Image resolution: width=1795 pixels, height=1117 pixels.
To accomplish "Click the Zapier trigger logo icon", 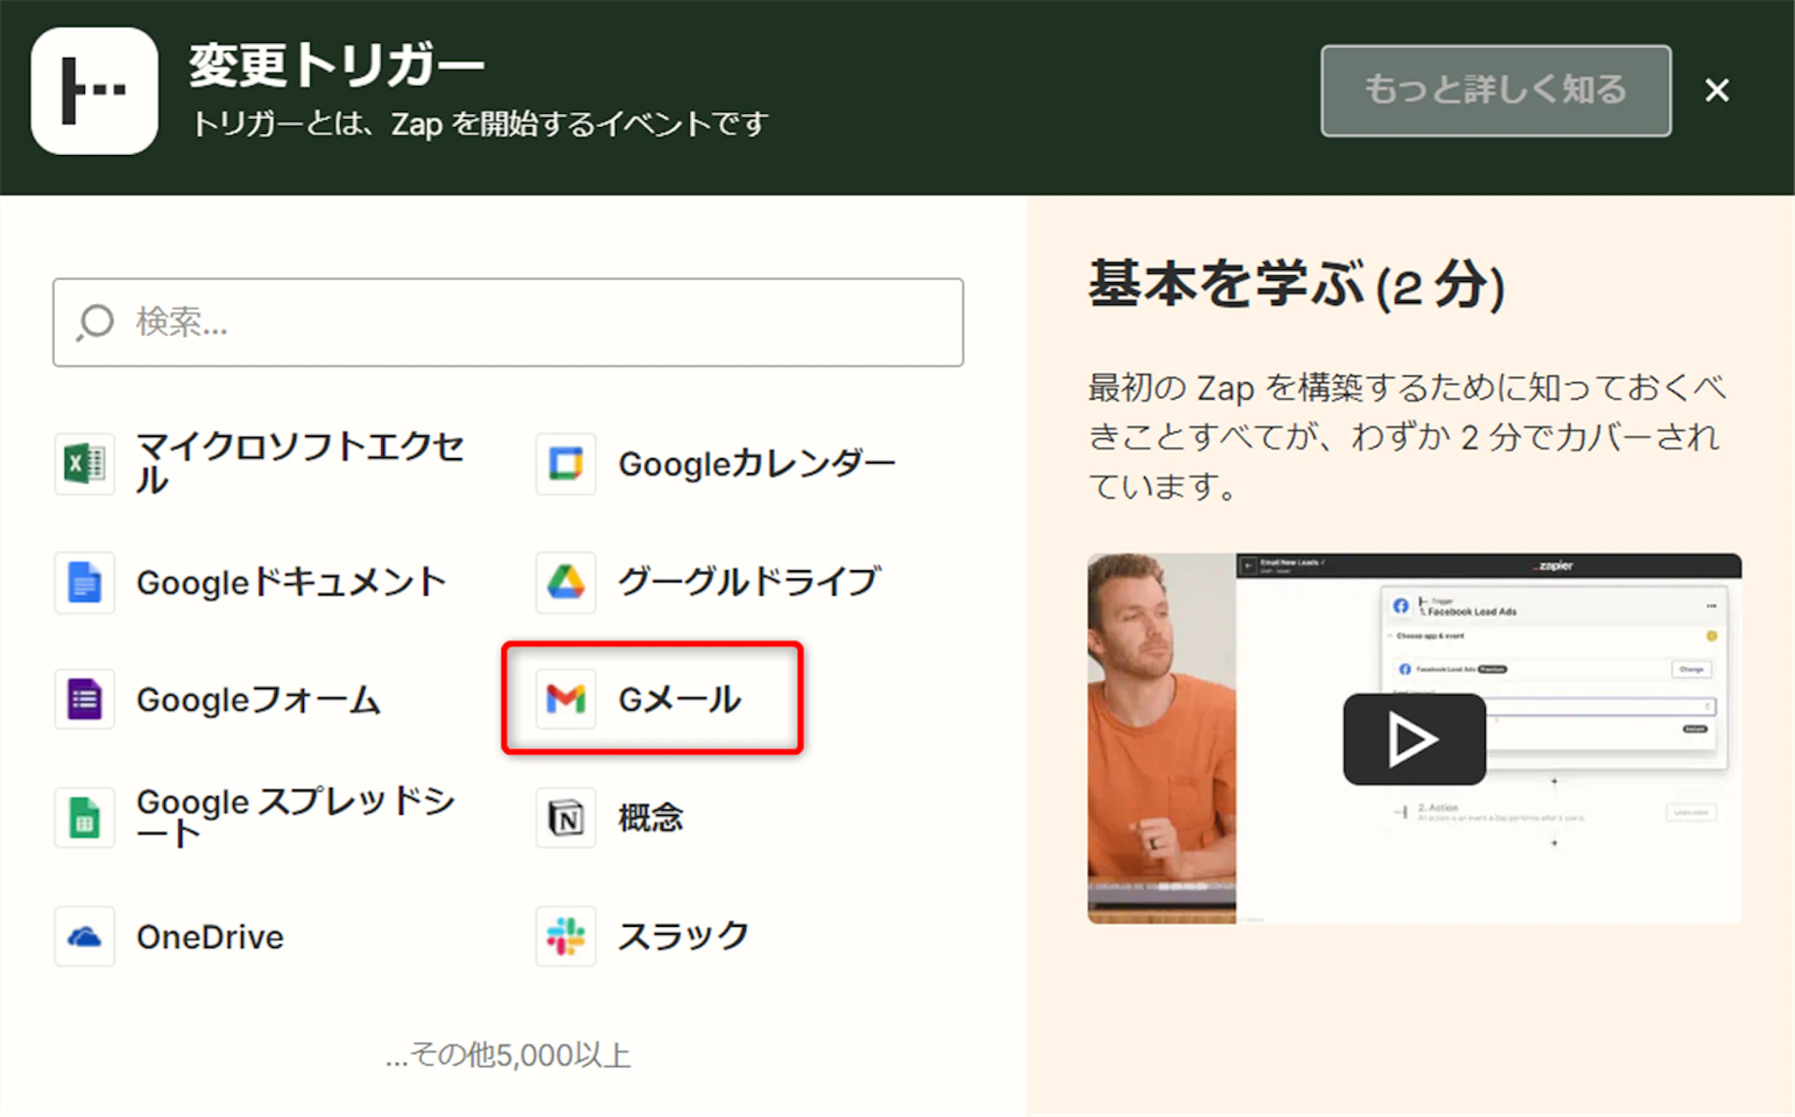I will (x=95, y=90).
